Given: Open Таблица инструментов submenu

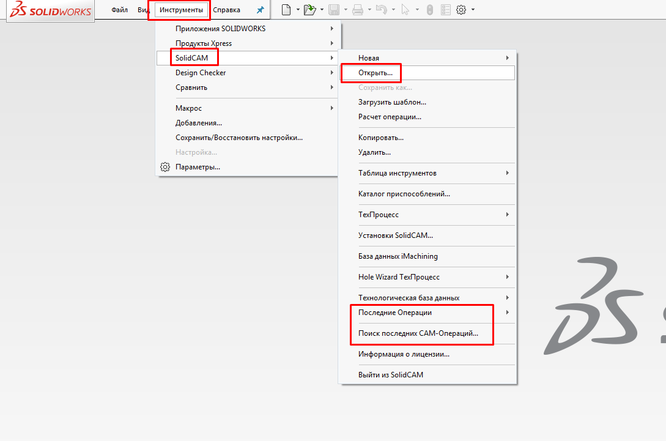Looking at the screenshot, I should pos(427,173).
